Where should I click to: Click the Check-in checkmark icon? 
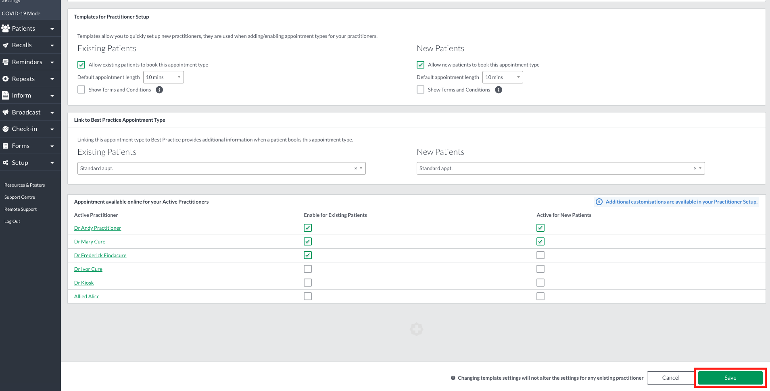point(6,129)
